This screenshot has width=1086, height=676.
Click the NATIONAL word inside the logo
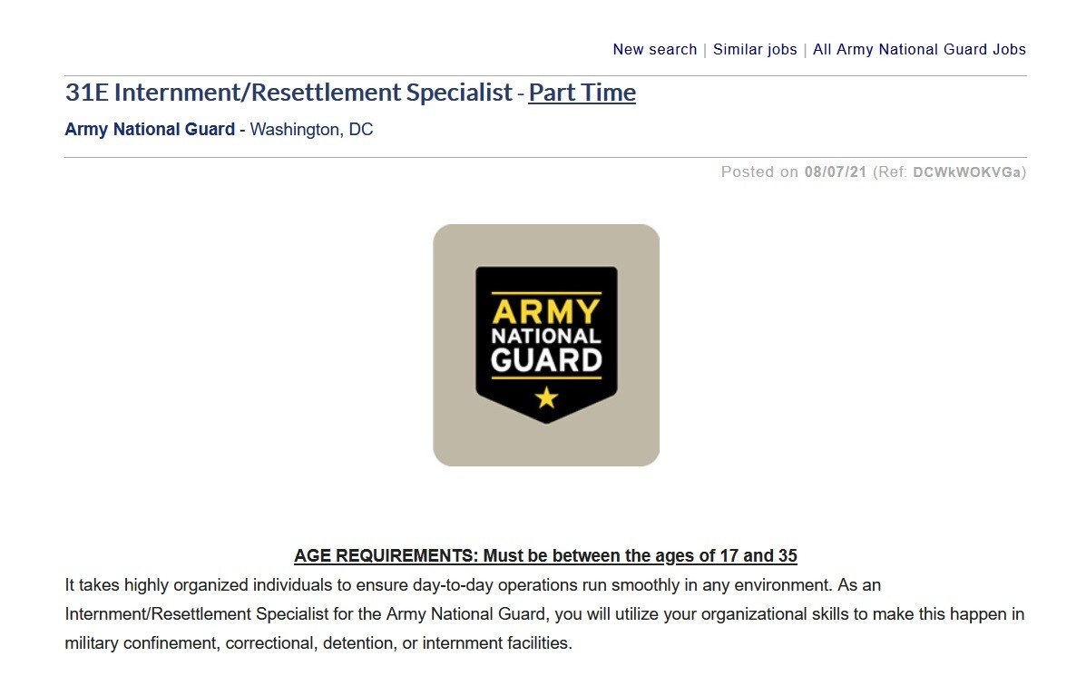point(546,335)
